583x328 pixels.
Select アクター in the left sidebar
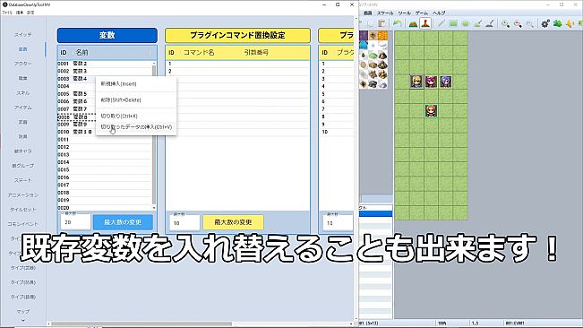pyautogui.click(x=22, y=64)
